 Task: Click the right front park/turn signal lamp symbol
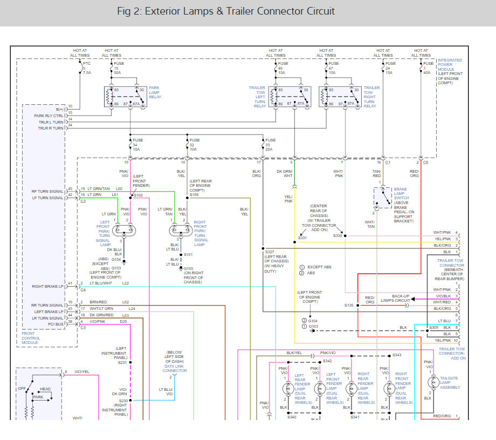[177, 230]
